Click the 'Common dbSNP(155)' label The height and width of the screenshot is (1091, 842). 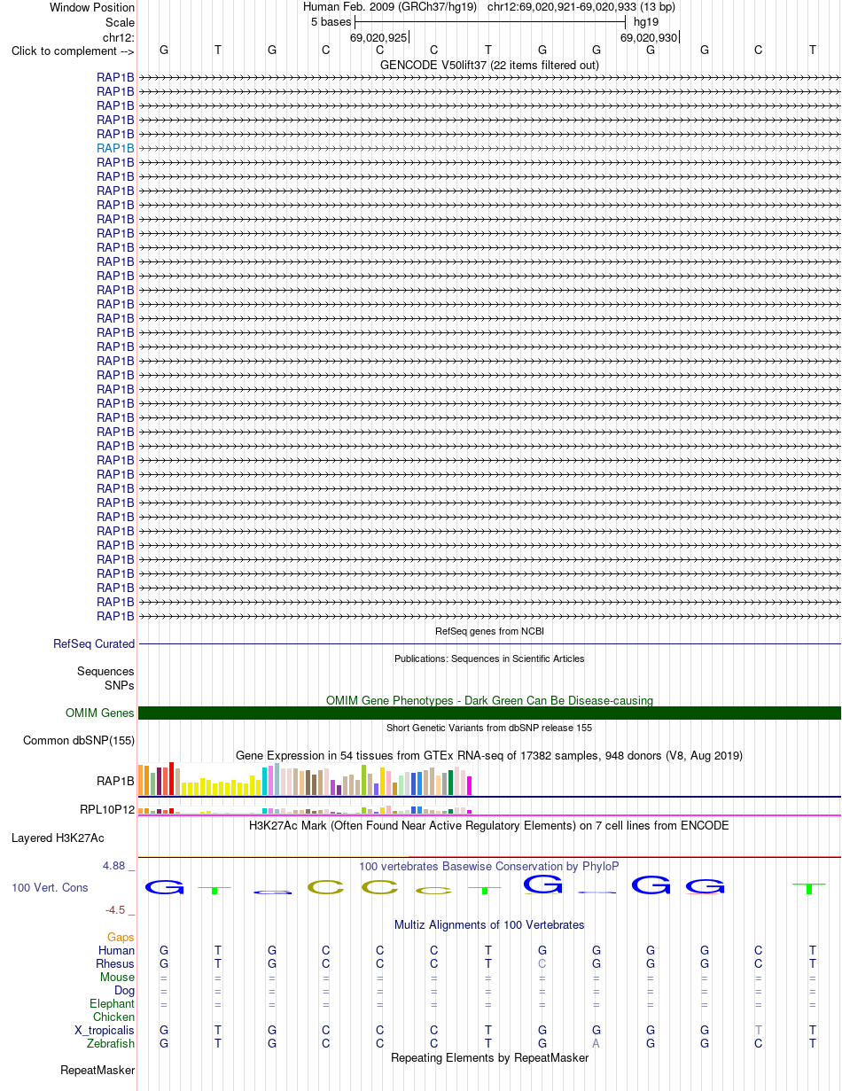click(79, 741)
